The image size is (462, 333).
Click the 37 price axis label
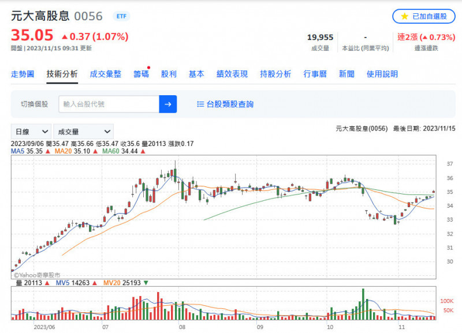pos(450,164)
